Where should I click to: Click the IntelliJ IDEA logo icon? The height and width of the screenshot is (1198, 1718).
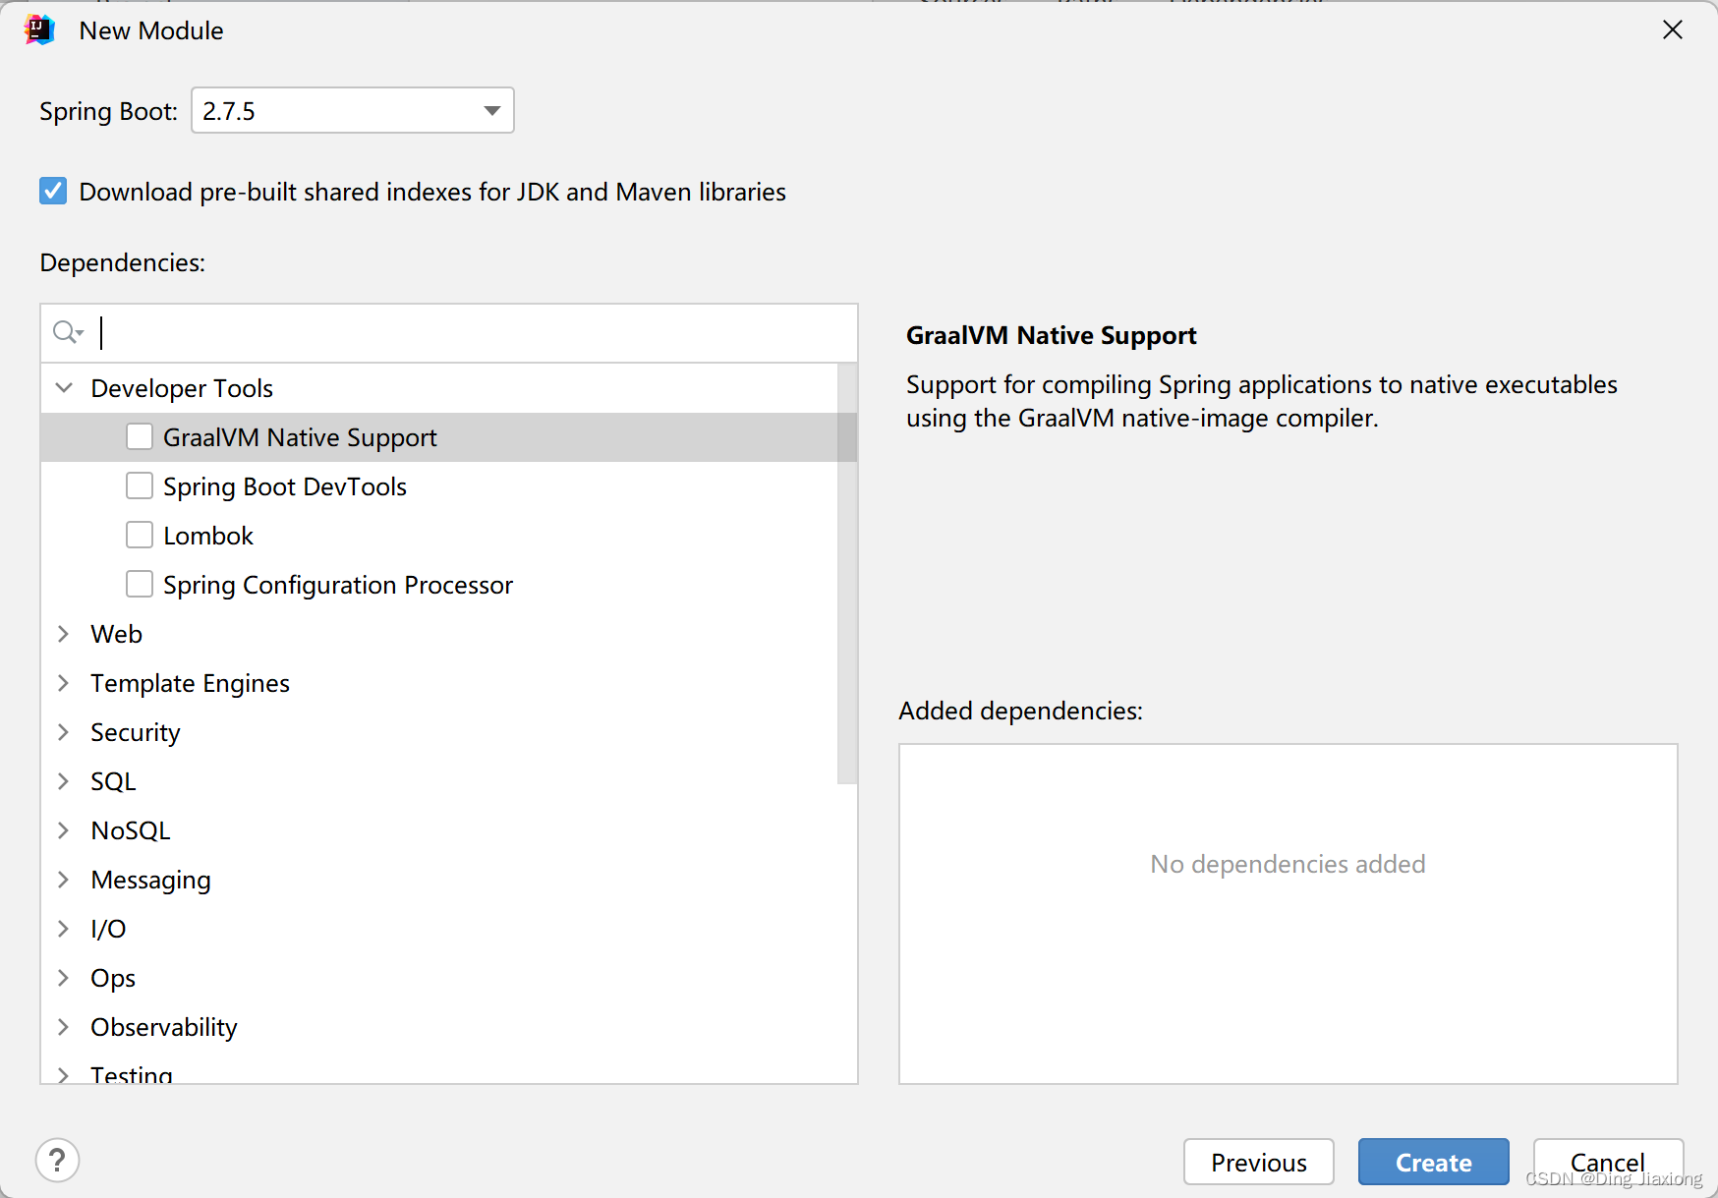point(39,30)
